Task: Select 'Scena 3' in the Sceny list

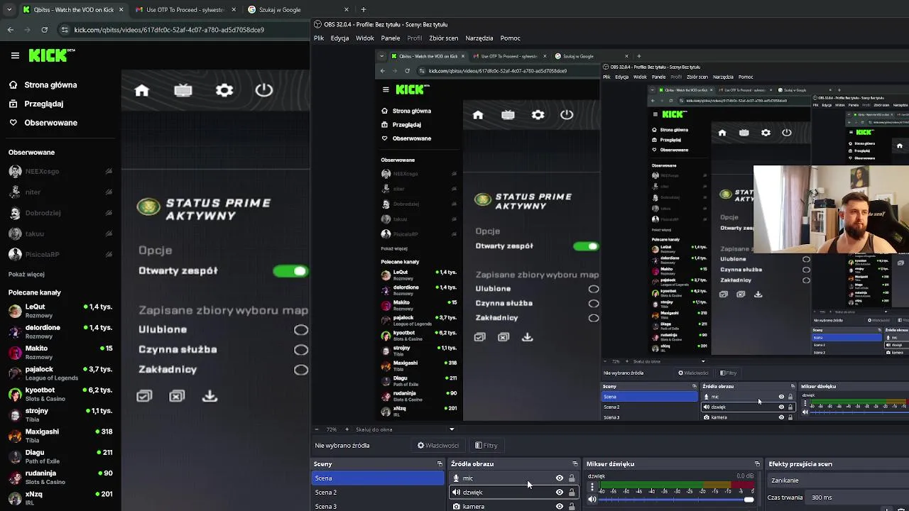Action: (379, 507)
